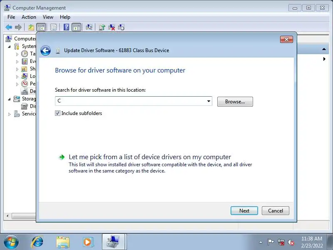The image size is (333, 250).
Task: Click the Up one level folder icon
Action: (x=31, y=27)
